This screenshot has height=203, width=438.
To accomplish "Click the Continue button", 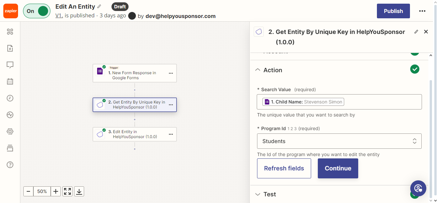I will pos(338,168).
